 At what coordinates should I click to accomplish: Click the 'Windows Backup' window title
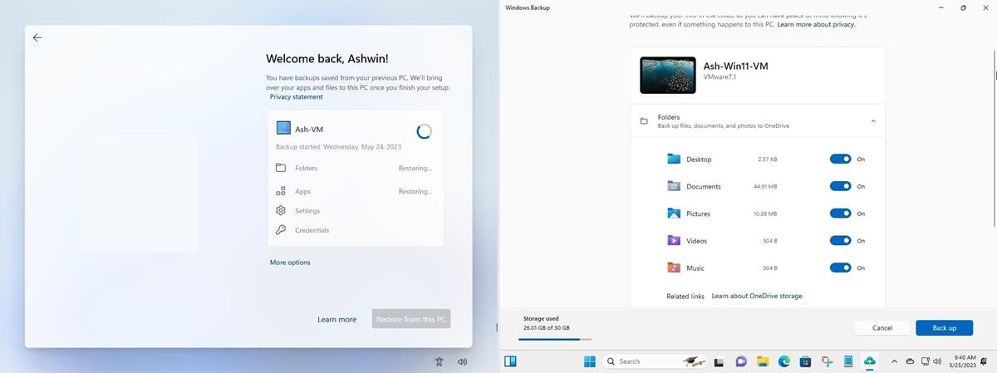click(527, 7)
